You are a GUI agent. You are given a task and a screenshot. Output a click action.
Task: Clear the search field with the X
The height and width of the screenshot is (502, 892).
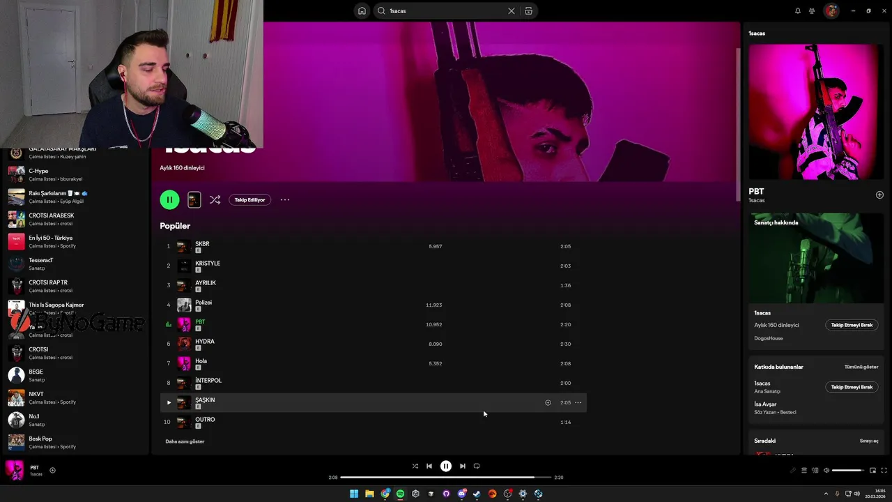(x=512, y=10)
